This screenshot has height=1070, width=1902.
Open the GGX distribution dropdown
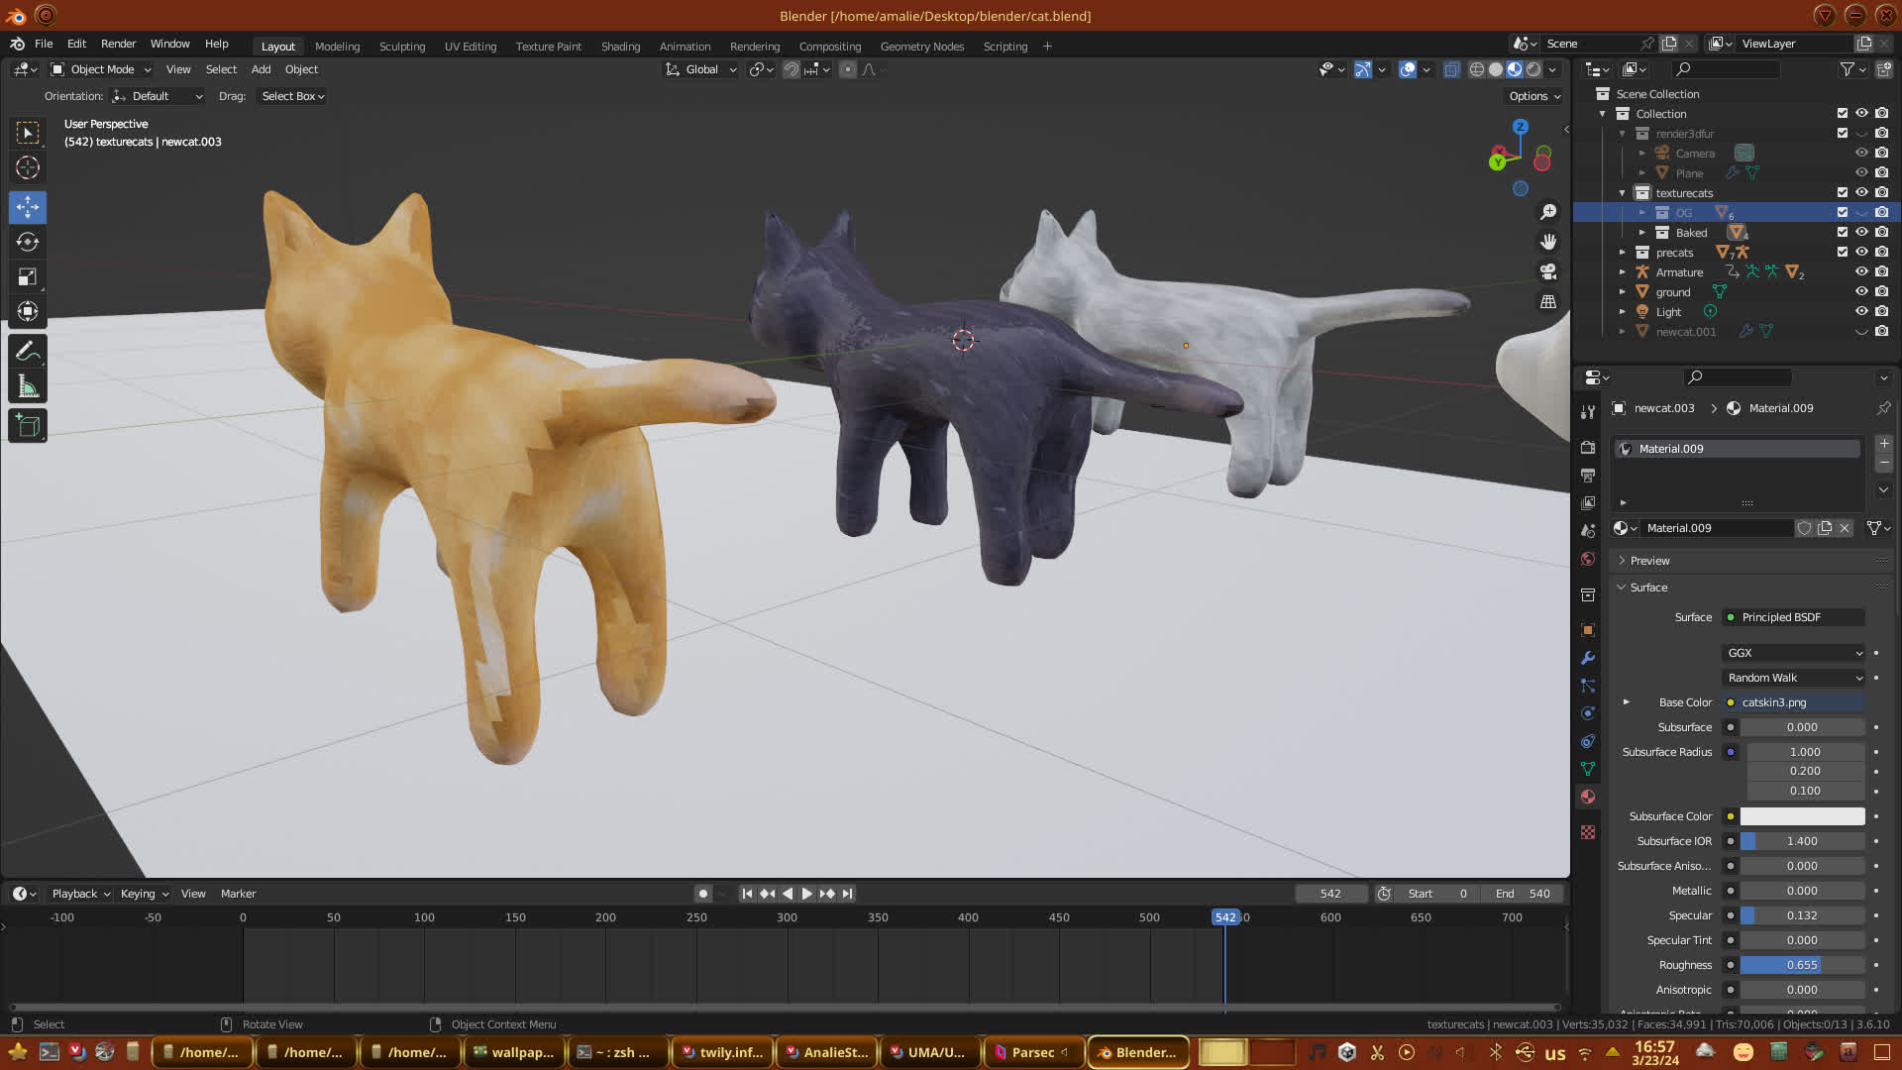(x=1794, y=653)
